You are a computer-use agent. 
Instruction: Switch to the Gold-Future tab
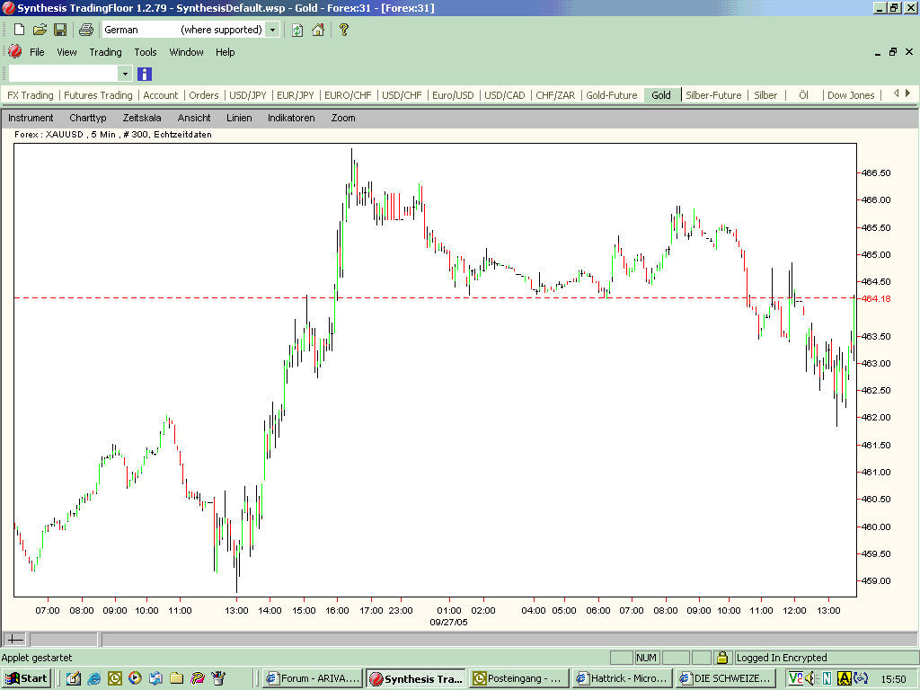coord(611,95)
